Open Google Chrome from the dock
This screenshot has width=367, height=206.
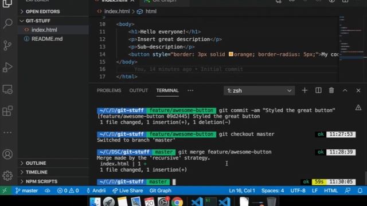177,202
